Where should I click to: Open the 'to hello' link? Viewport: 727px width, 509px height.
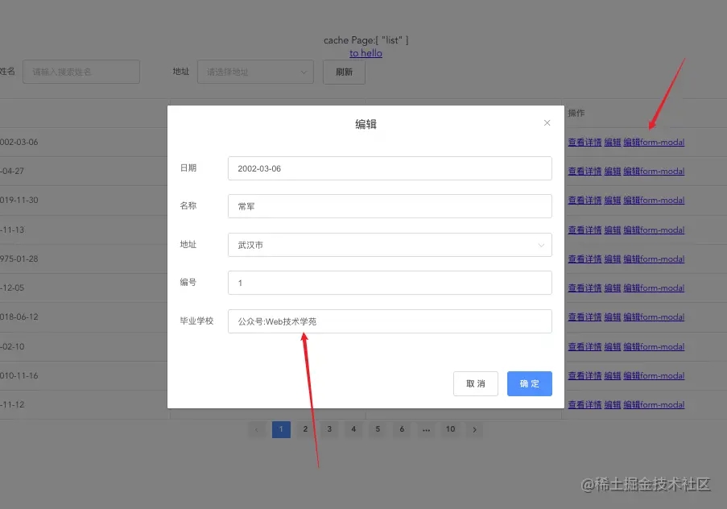click(366, 53)
